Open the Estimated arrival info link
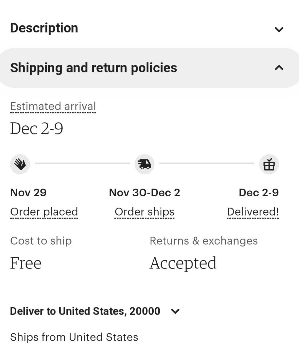 tap(53, 106)
